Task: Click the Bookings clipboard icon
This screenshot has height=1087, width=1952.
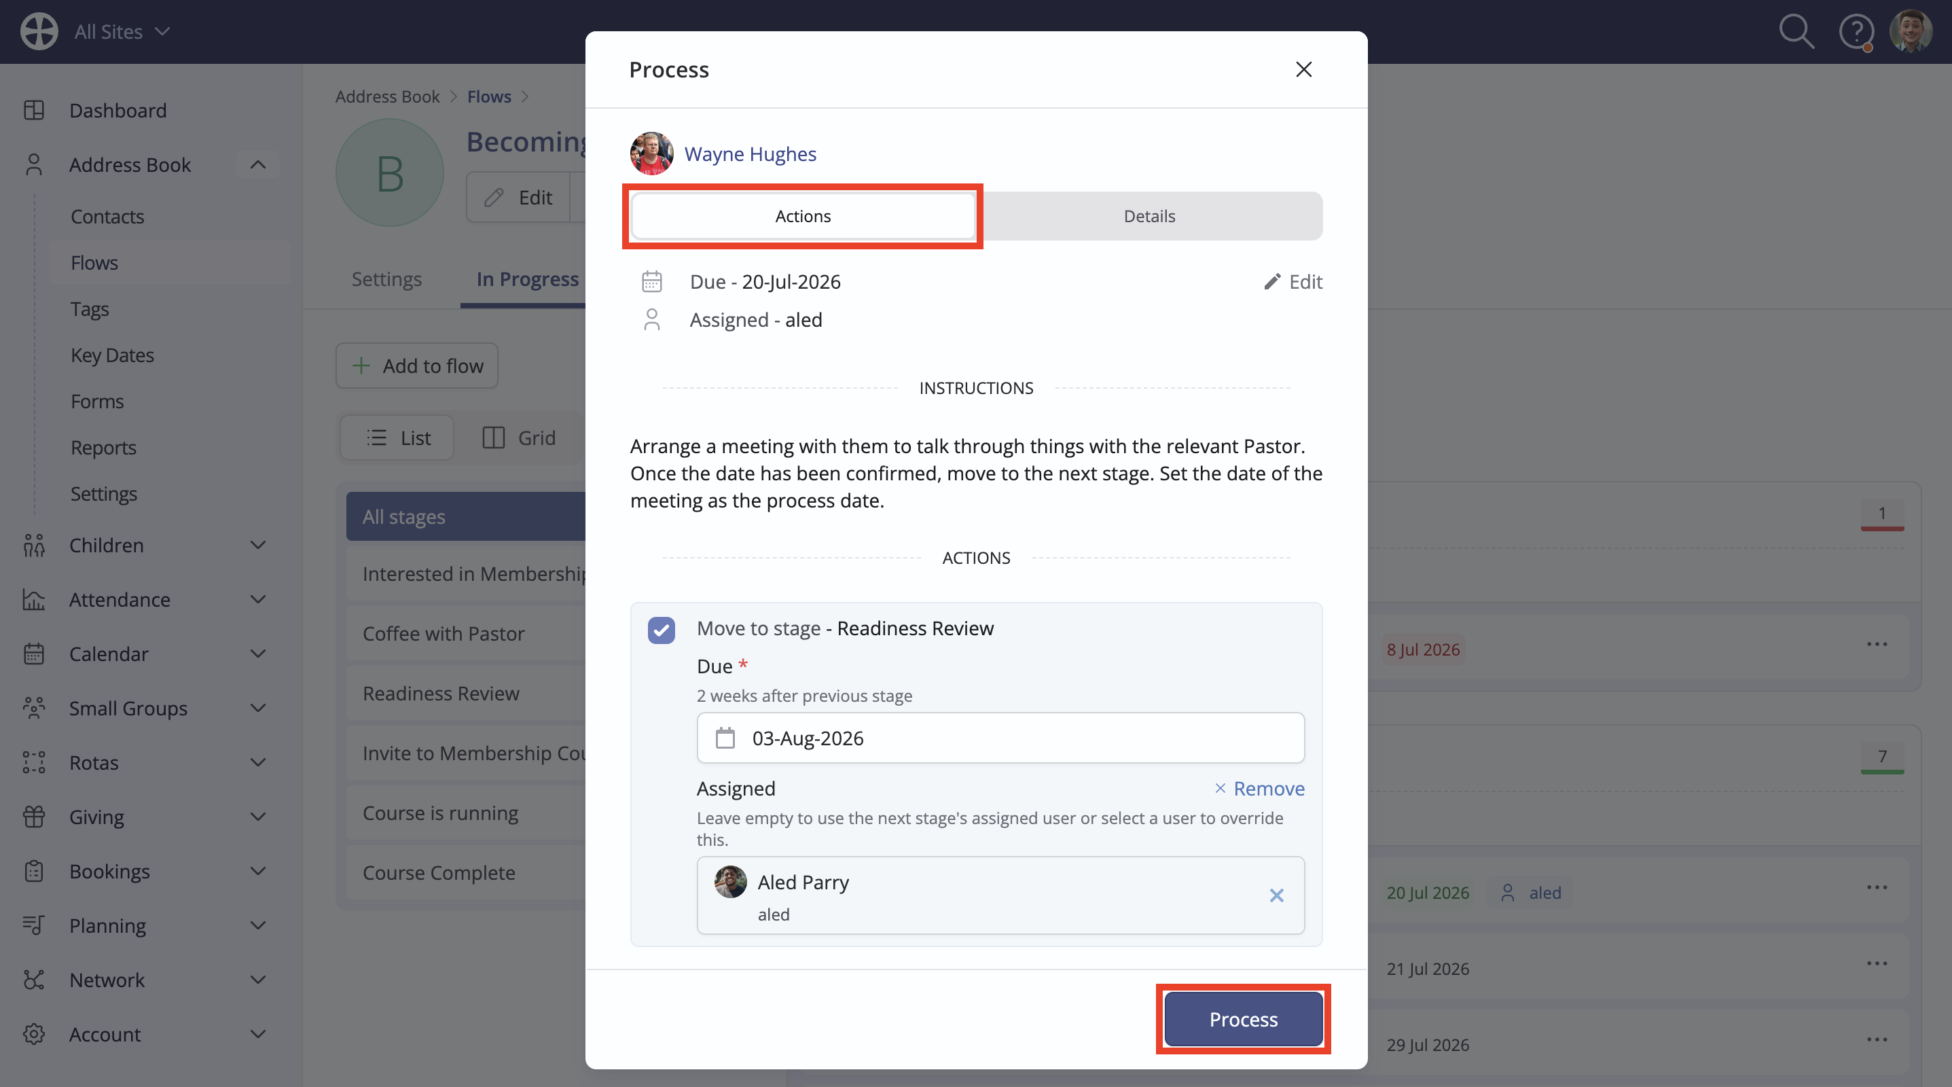Action: [x=34, y=871]
